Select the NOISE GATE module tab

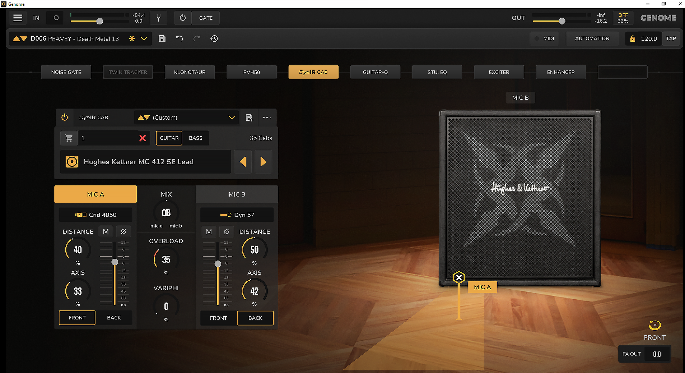click(66, 72)
